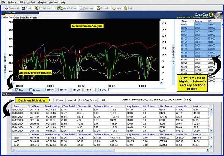224x156 pixels.
Task: Select the Distance axis checkbox
Action: (31, 90)
